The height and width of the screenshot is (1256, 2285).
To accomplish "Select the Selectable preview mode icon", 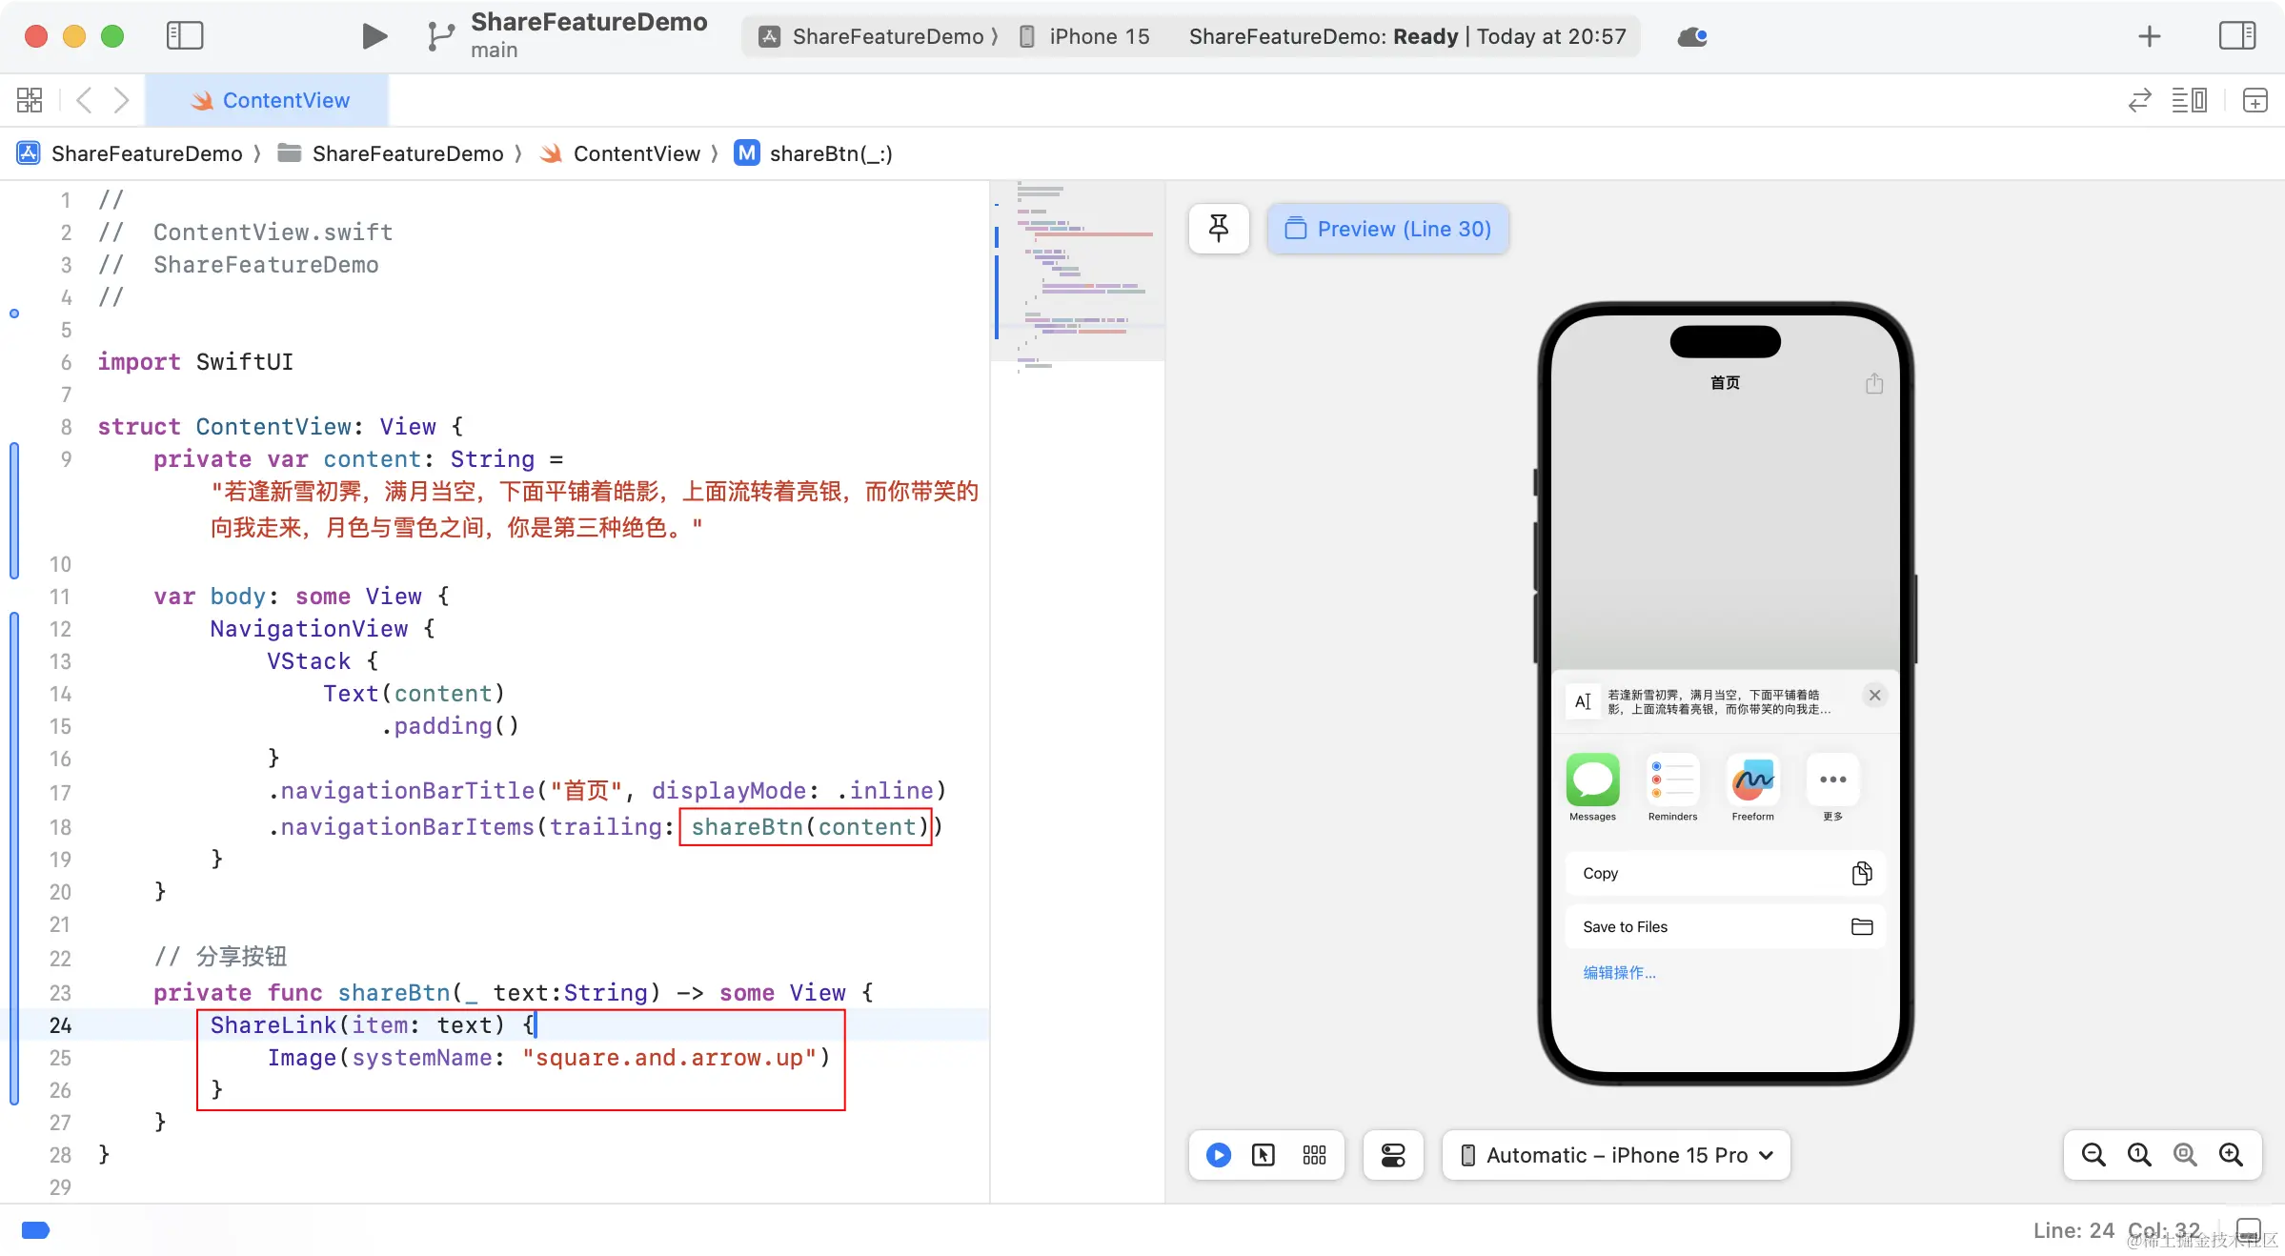I will click(x=1264, y=1155).
